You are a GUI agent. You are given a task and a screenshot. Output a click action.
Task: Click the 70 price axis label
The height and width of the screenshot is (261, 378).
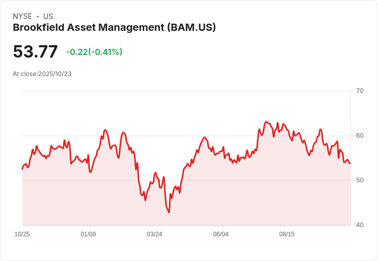coord(360,91)
